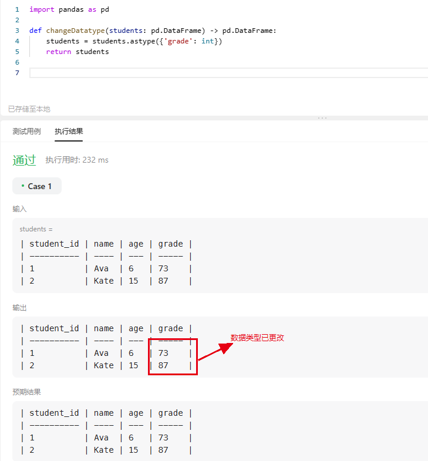Click grade 73 in the 输出 table
The image size is (428, 461).
163,353
